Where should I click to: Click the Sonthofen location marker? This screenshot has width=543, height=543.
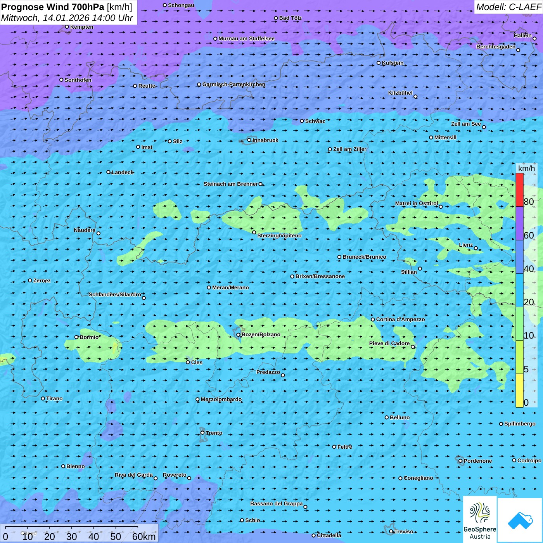pyautogui.click(x=61, y=80)
